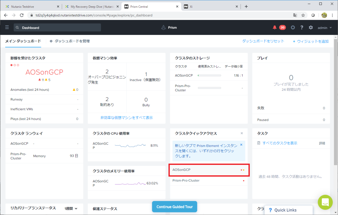Click the browser profile avatar icon
This screenshot has height=215, width=338.
pos(324,15)
